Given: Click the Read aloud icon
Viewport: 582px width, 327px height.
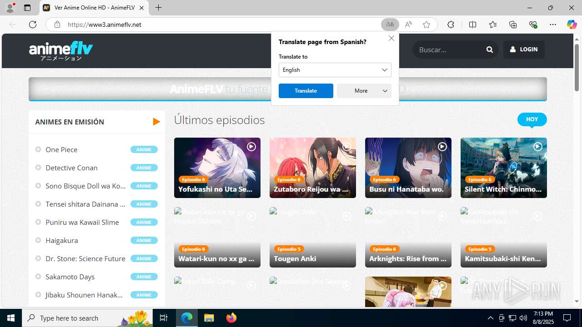Looking at the screenshot, I should click(x=408, y=25).
